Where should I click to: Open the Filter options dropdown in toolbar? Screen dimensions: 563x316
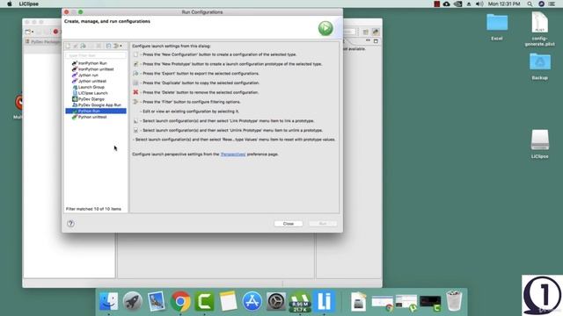(117, 47)
